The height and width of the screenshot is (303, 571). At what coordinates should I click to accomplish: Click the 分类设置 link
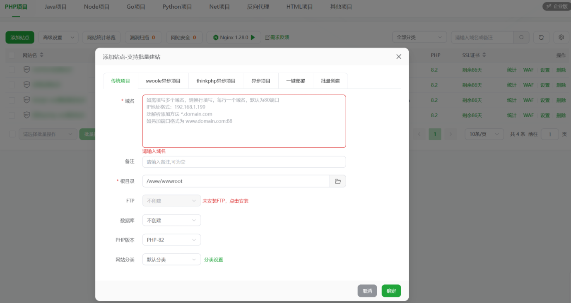(213, 260)
